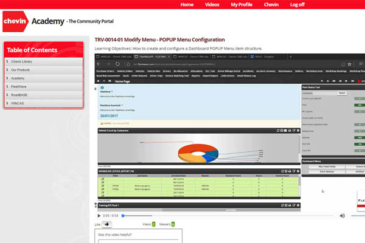Image resolution: width=365 pixels, height=243 pixels.
Task: Click the 26/01/2017 date text
Action: click(109, 116)
